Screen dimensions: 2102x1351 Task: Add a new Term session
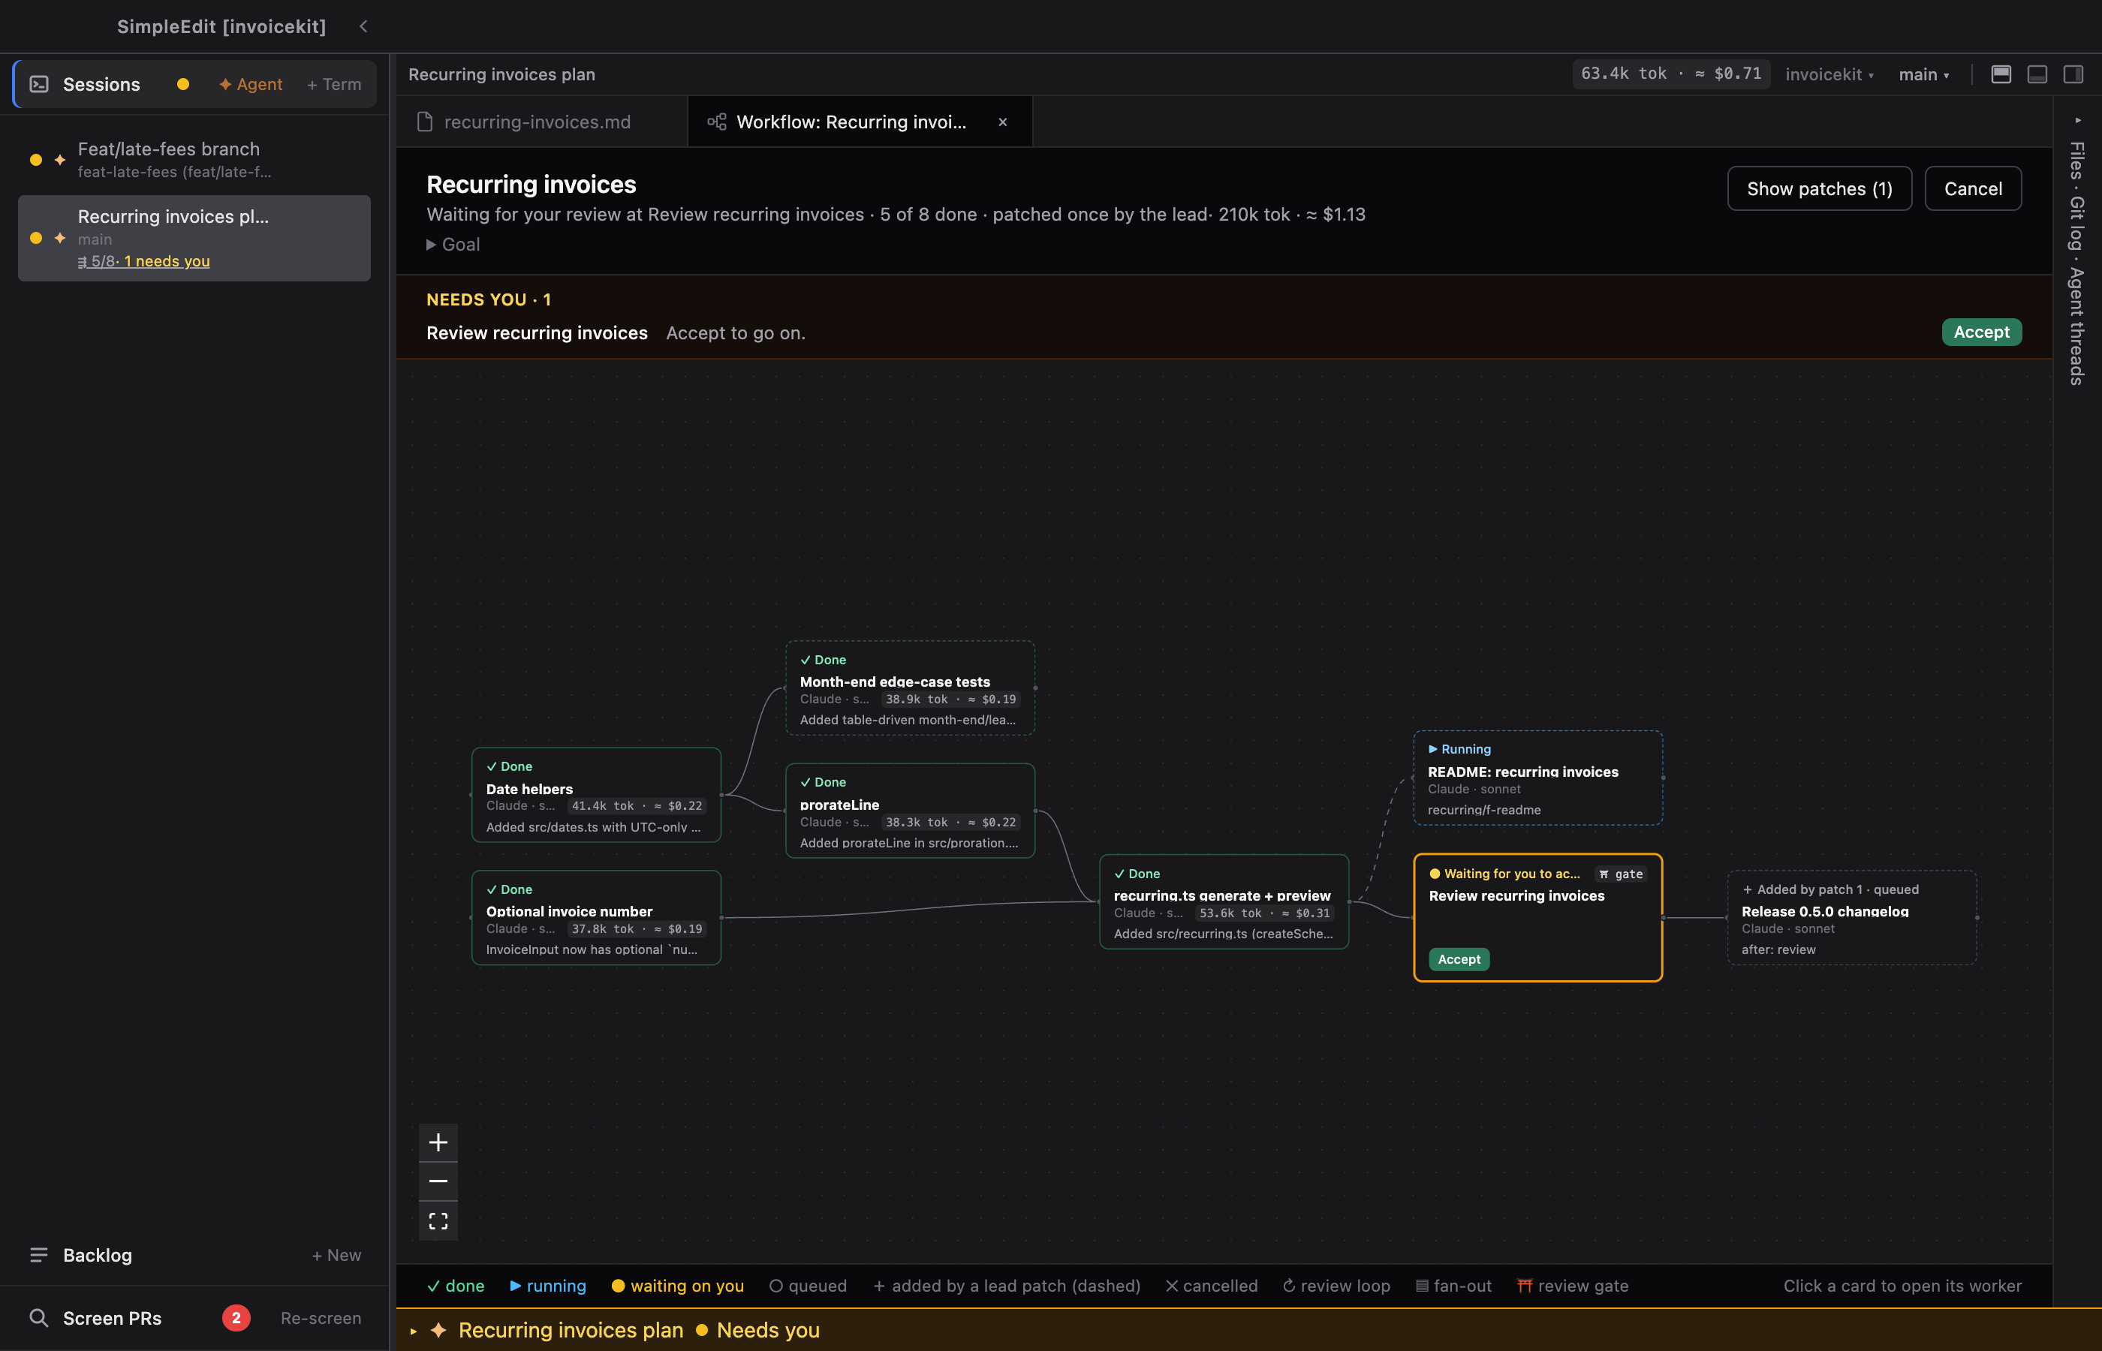pos(334,84)
